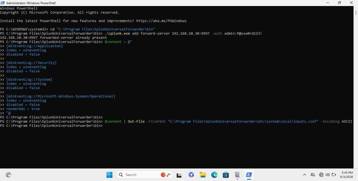Viewport: 358px width, 181px height.
Task: Launch Microsoft Copilot from the taskbar
Action: [x=191, y=175]
